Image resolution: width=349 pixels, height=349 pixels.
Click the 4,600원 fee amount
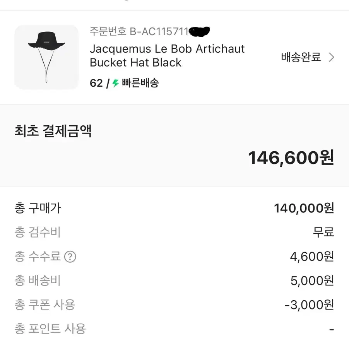[311, 256]
